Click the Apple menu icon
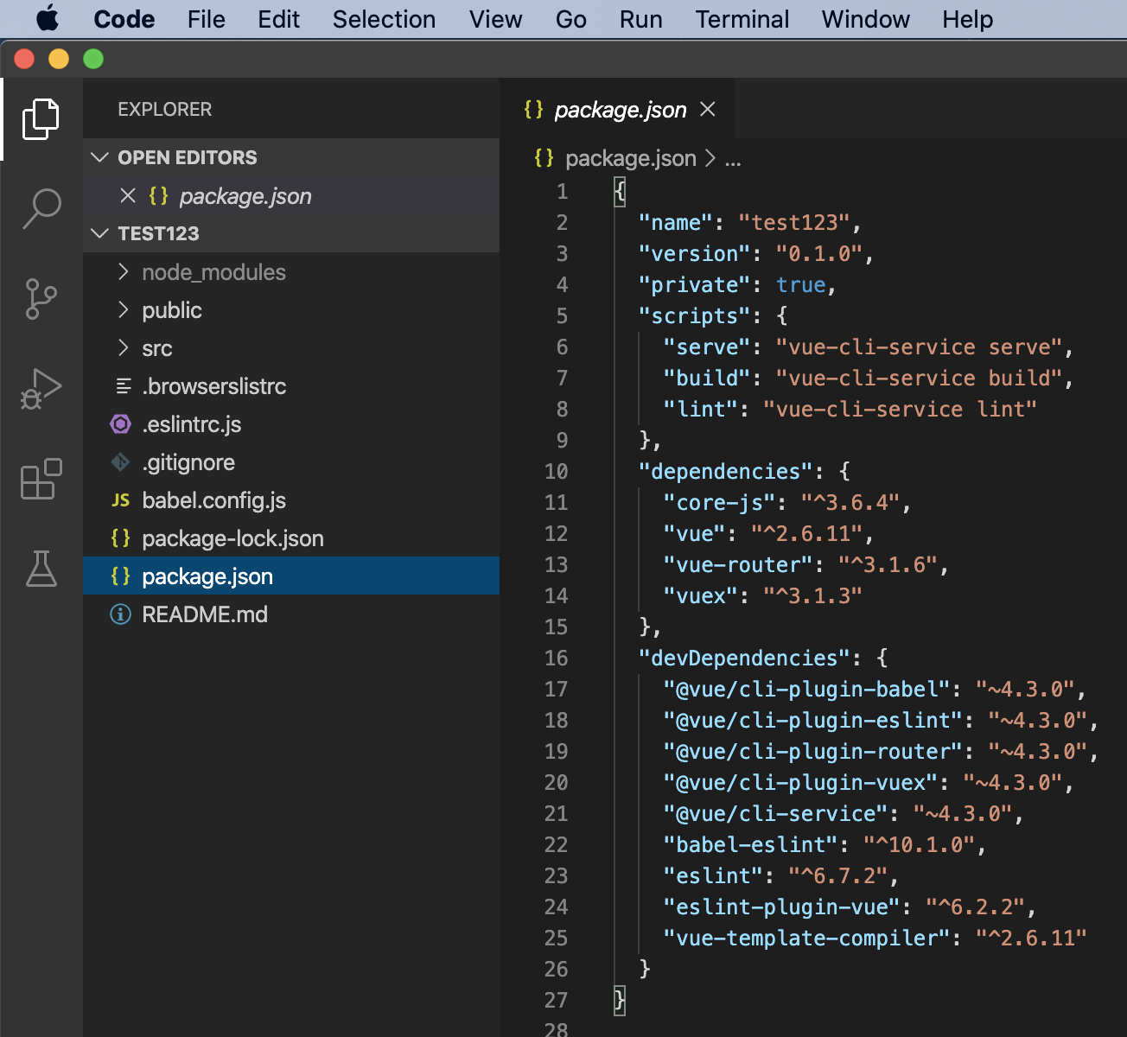Viewport: 1127px width, 1037px height. click(48, 18)
